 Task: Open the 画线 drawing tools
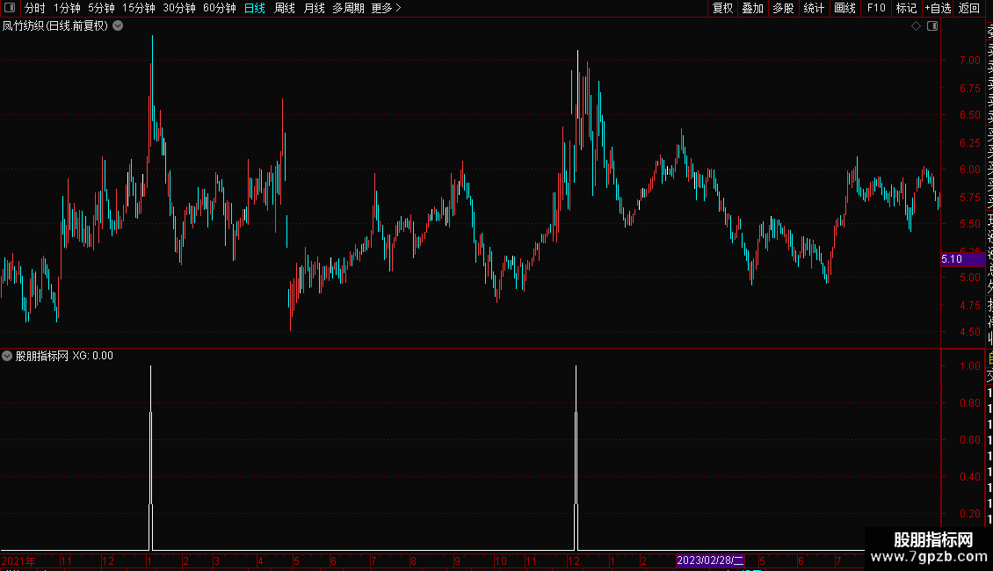[844, 8]
